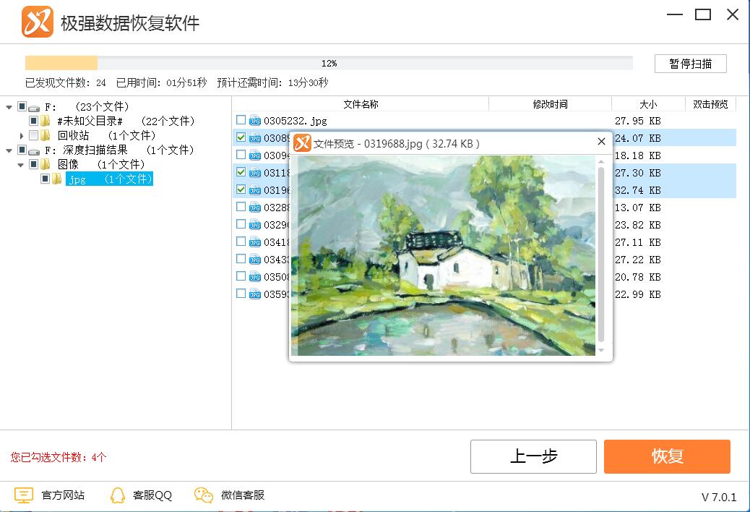This screenshot has width=750, height=512.
Task: Click the JPG icon in the 13.07 KB row
Action: (x=255, y=208)
